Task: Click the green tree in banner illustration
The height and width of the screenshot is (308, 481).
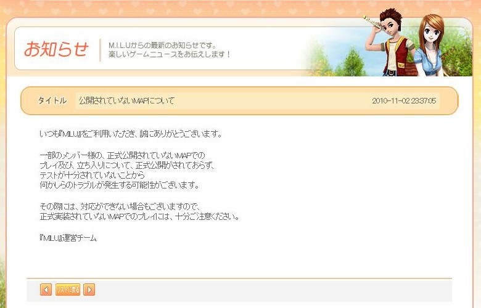Action: (353, 62)
